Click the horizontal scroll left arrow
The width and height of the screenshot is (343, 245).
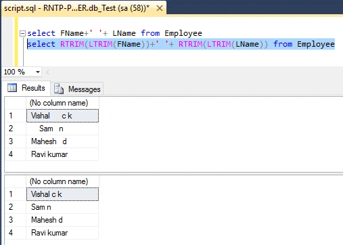click(x=47, y=72)
